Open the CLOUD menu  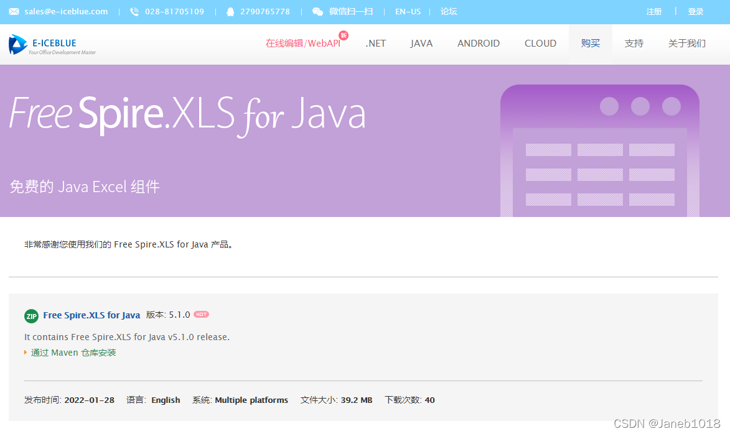(540, 44)
